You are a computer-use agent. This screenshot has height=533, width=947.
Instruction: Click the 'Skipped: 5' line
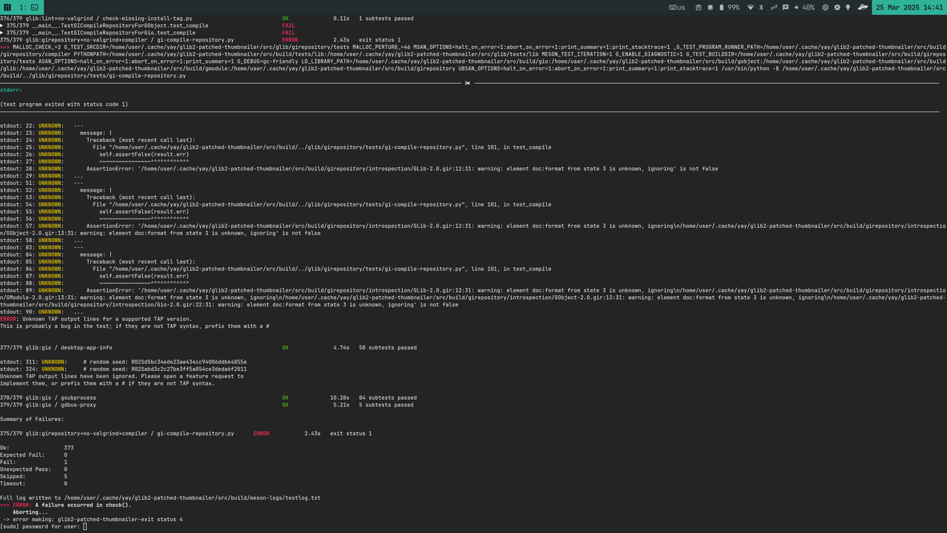(x=34, y=476)
